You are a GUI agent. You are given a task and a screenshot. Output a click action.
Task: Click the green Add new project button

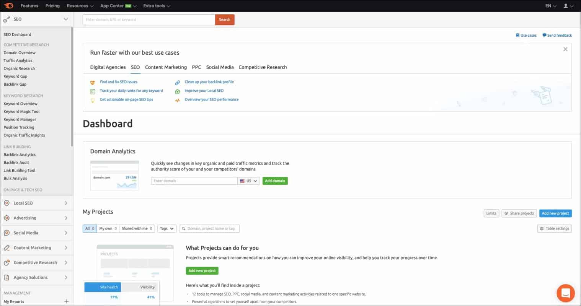202,271
